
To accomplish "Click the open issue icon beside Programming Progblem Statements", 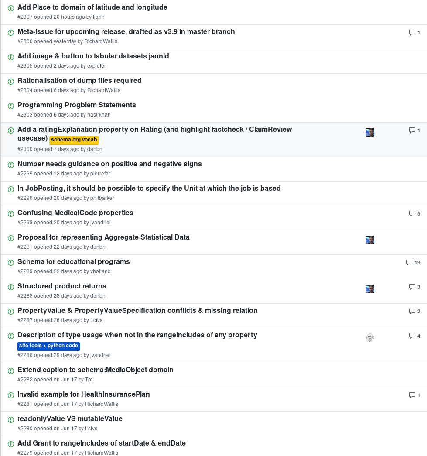I will [11, 106].
